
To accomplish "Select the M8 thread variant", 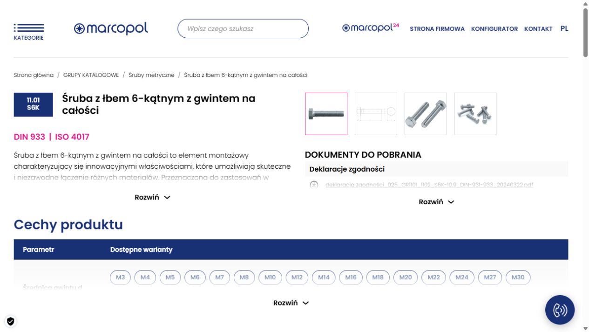I will (x=244, y=277).
